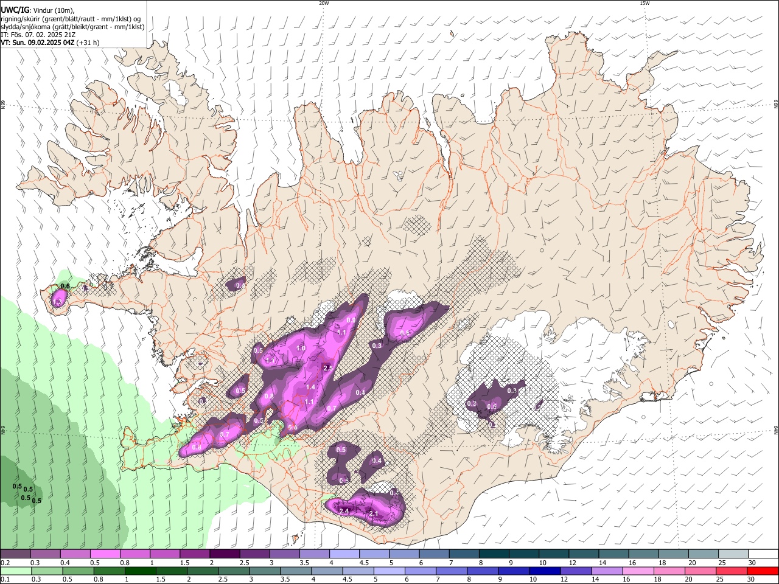This screenshot has height=584, width=779.
Task: Click the 'UWC/IG: Vindur (10m)' title line
Action: (x=37, y=10)
